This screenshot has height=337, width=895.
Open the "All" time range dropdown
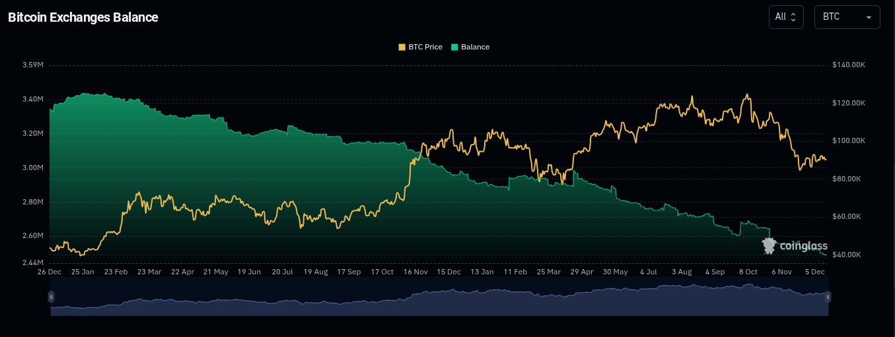[x=785, y=17]
